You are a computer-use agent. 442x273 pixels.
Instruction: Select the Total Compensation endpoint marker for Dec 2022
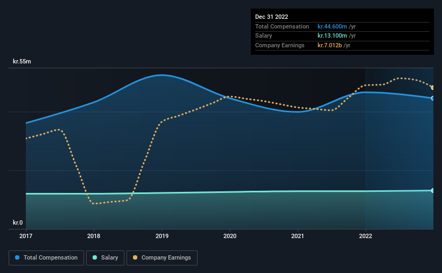(432, 98)
